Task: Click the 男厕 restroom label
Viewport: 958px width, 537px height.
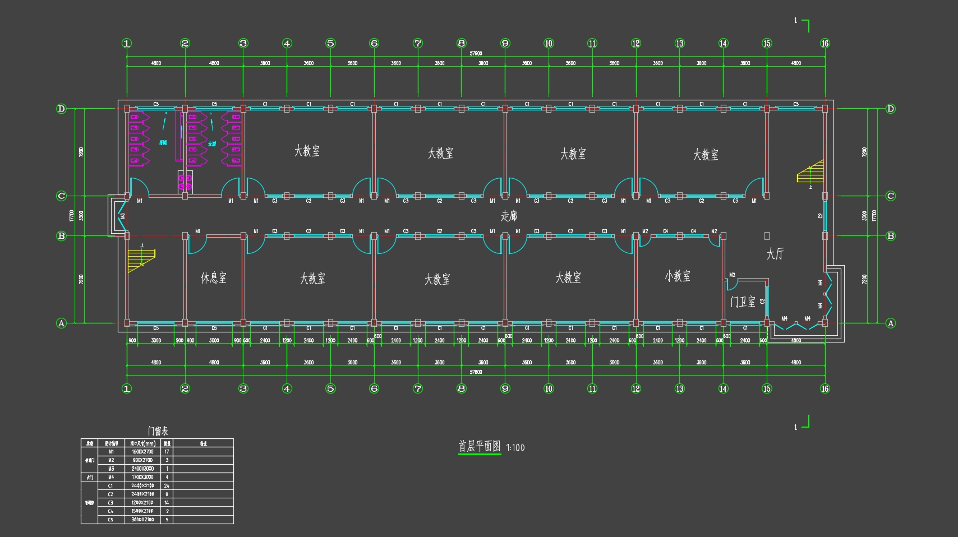Action: 163,143
